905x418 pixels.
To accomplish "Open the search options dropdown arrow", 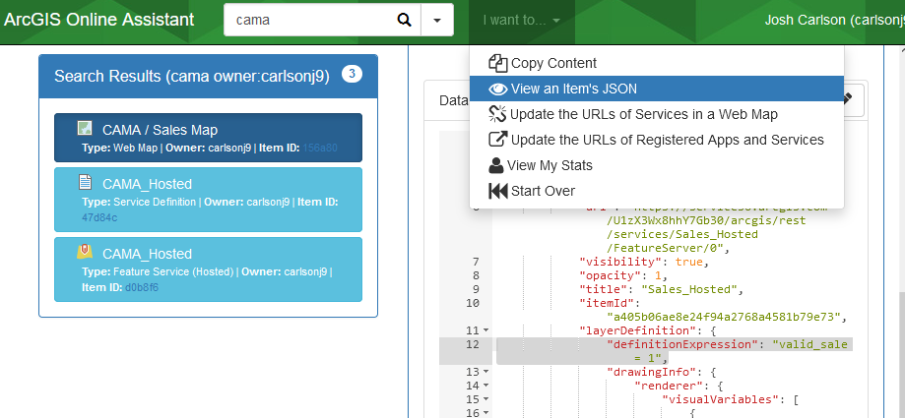I will (x=436, y=20).
